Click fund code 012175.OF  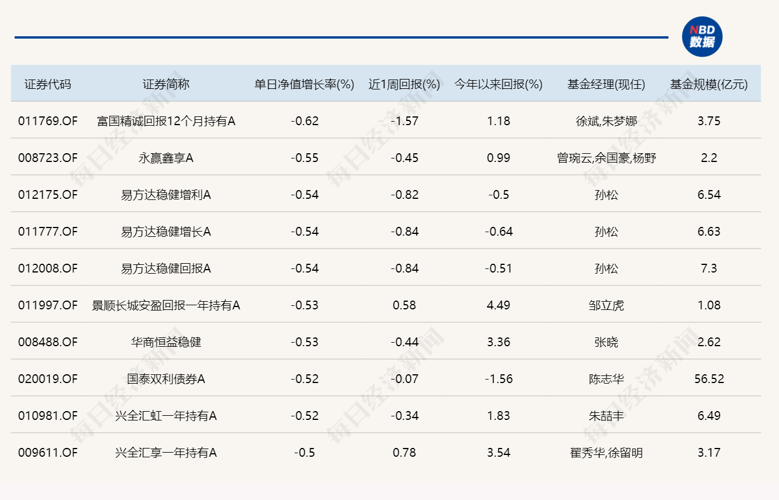47,195
